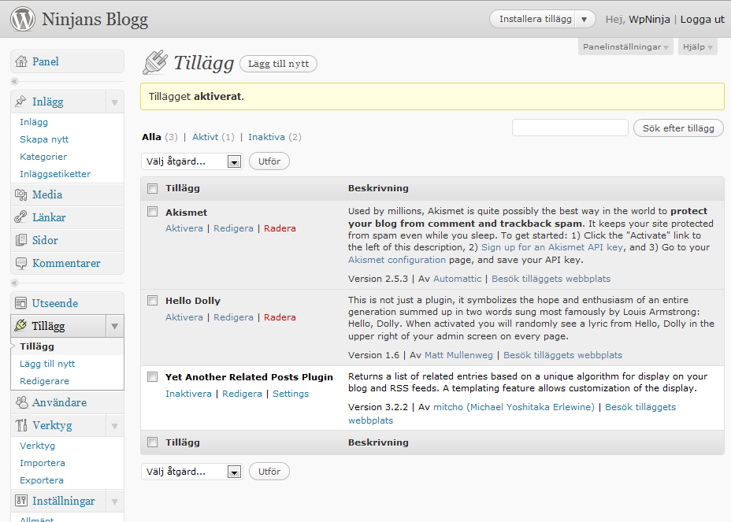Collapse the Inlägg menu section arrow
Viewport: 731px width, 522px height.
coord(114,102)
